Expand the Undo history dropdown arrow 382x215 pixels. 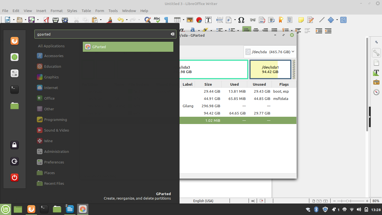point(127,20)
